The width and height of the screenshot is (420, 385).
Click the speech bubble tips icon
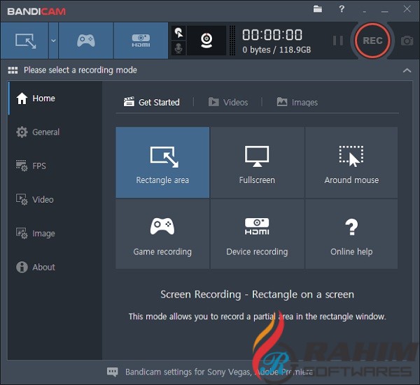coord(112,372)
